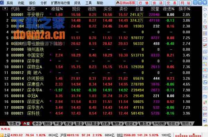Click the colored bar columns sidebar icon
208x137 pixels.
205,33
